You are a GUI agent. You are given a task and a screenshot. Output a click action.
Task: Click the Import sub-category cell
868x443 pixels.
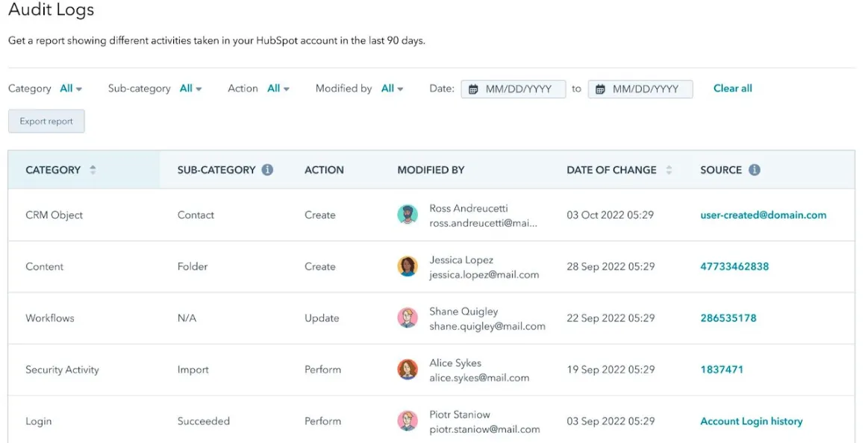coord(193,370)
